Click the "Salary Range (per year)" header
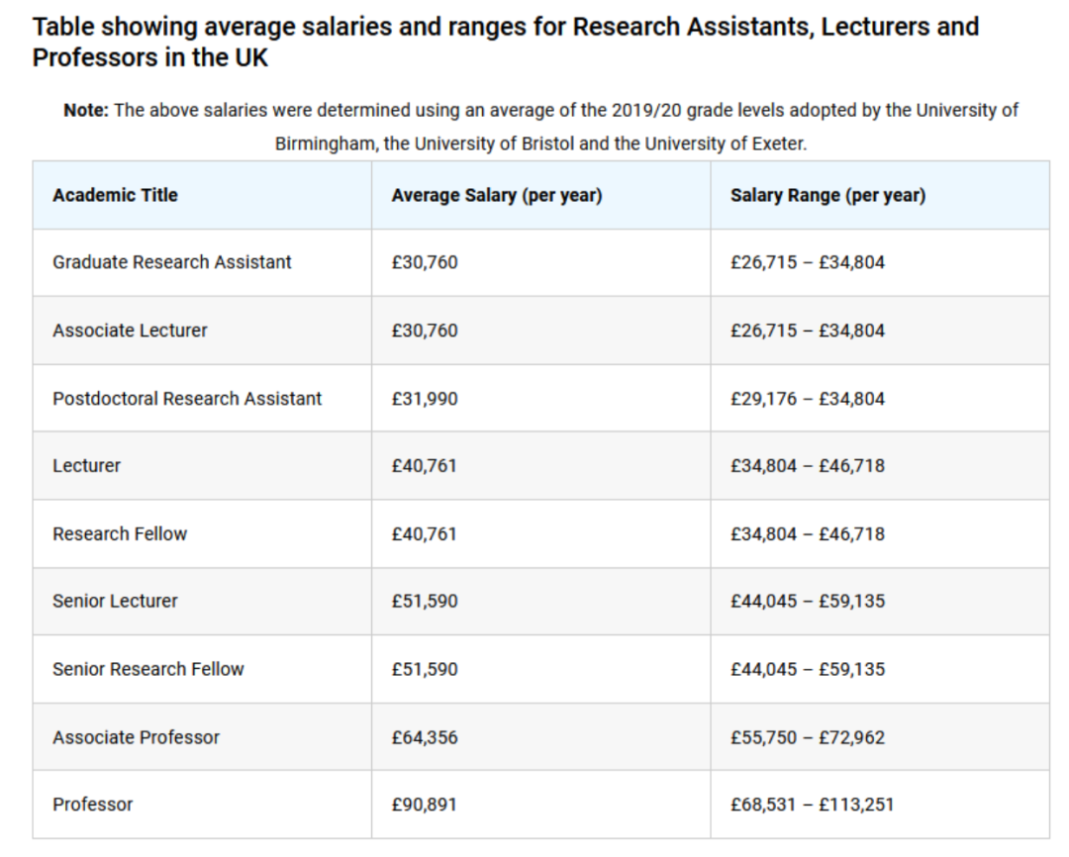 (827, 195)
